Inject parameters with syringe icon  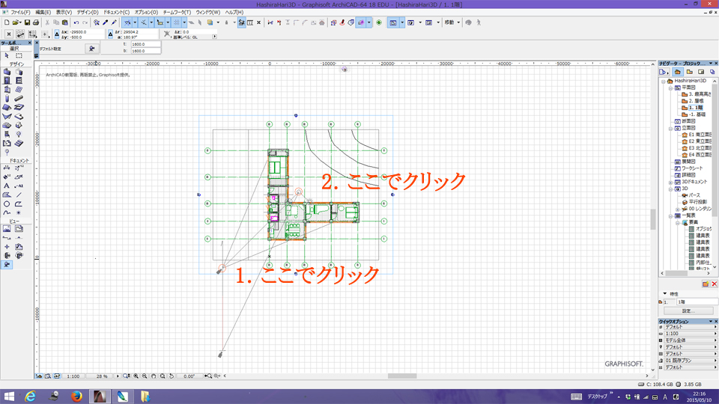[x=114, y=22]
